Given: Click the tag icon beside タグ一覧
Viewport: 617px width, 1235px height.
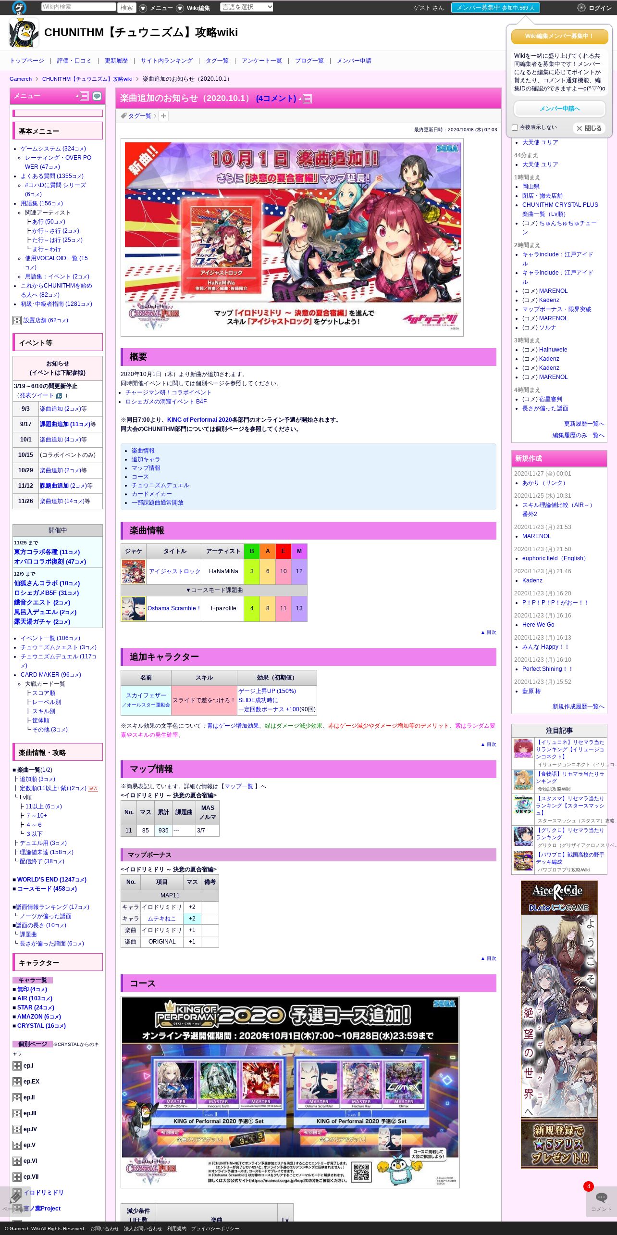Looking at the screenshot, I should click(x=124, y=116).
